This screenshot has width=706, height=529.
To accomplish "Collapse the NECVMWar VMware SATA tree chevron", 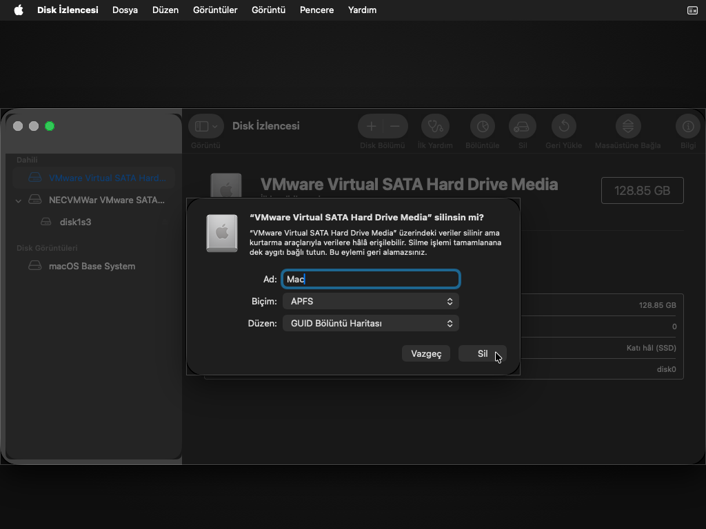I will pos(19,200).
